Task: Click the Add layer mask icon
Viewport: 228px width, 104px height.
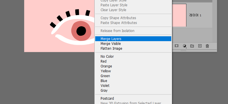Action: (176, 46)
